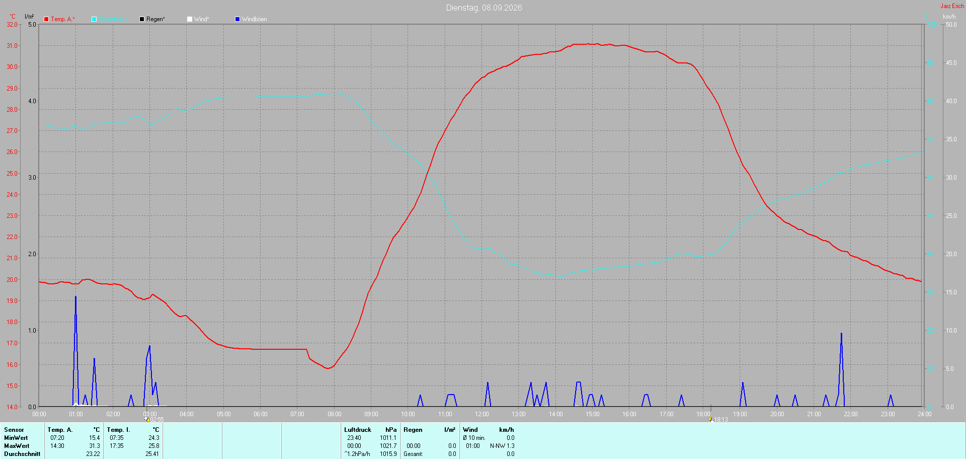
Task: Click the Regen Gesamt value cell
Action: tap(452, 454)
